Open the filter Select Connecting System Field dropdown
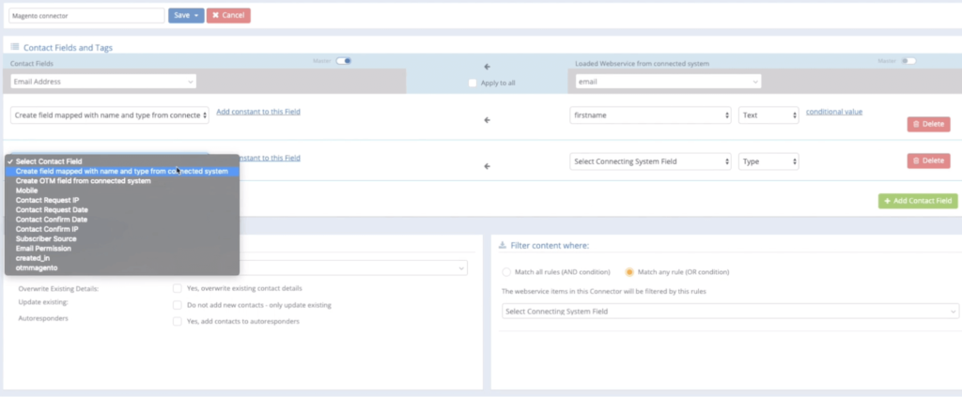 [x=730, y=312]
